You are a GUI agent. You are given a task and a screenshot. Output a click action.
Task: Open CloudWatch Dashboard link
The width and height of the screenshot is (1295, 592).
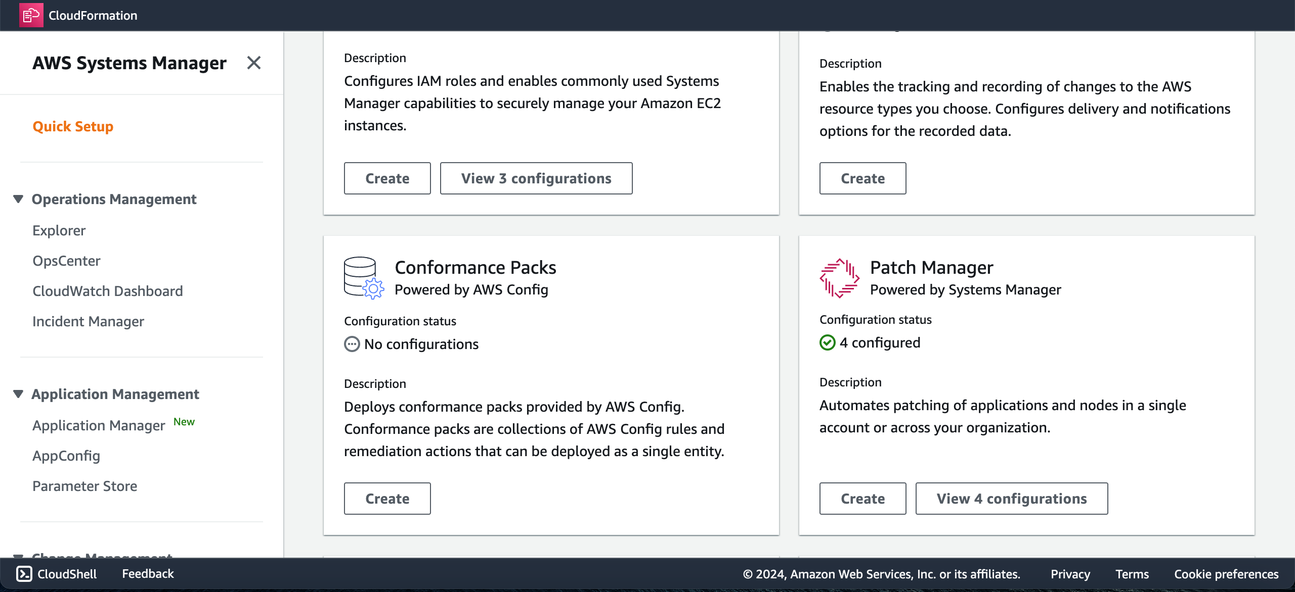[x=108, y=291]
